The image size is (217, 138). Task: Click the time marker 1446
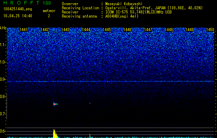pos(127,30)
